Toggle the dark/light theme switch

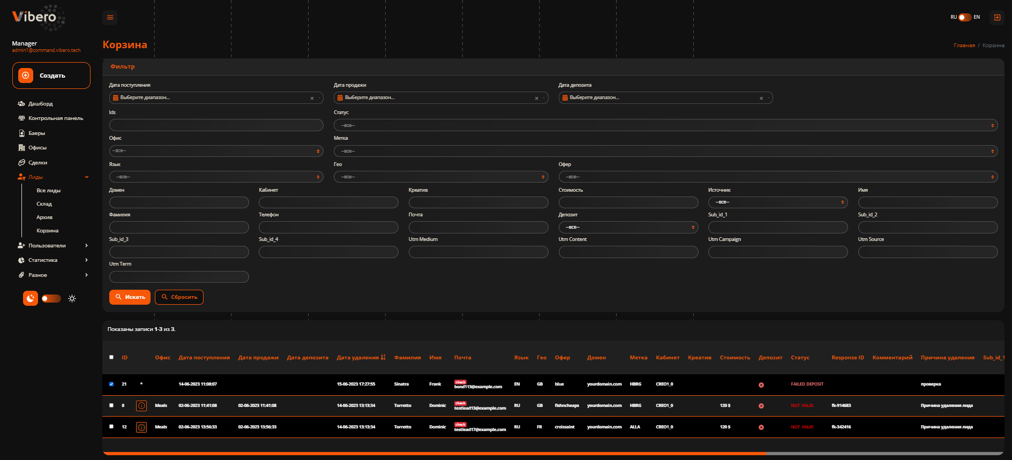click(51, 298)
